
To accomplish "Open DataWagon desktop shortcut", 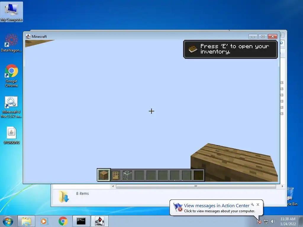I will click(x=12, y=43).
